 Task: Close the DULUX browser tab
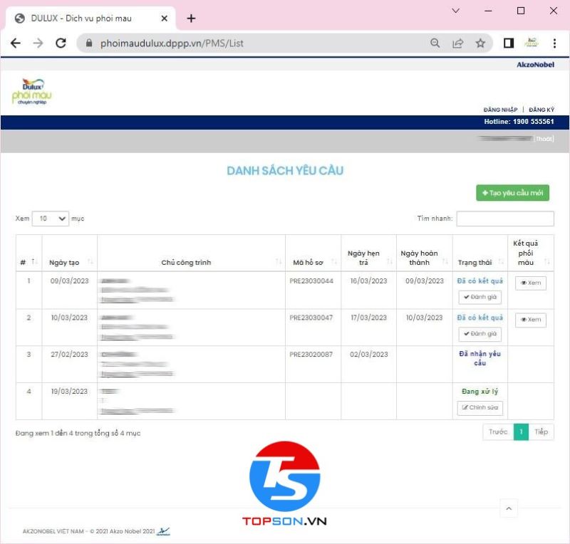coord(165,19)
